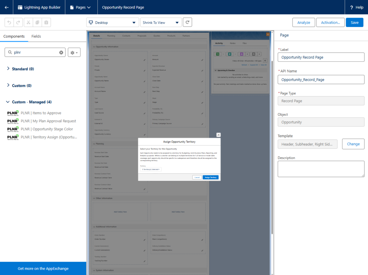Click the purple New Event activity icon
Viewport: 368px width, 275px height.
pyautogui.click(x=241, y=54)
